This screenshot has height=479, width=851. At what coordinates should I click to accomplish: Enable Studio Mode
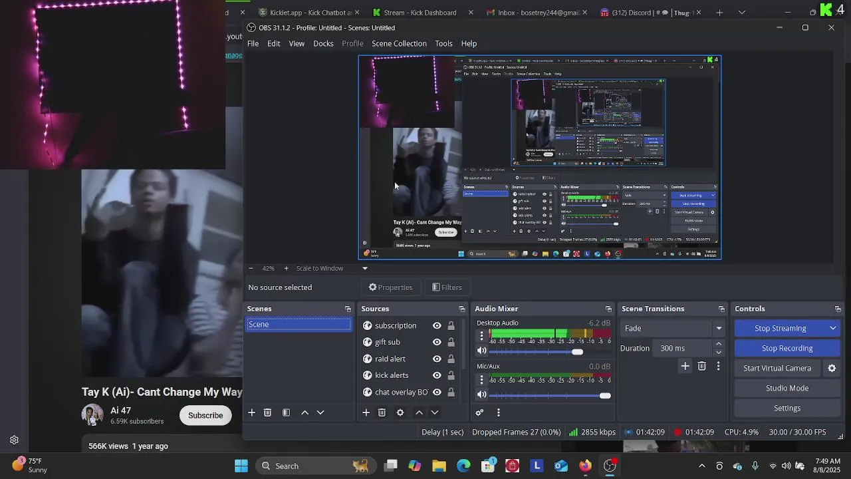tap(787, 388)
